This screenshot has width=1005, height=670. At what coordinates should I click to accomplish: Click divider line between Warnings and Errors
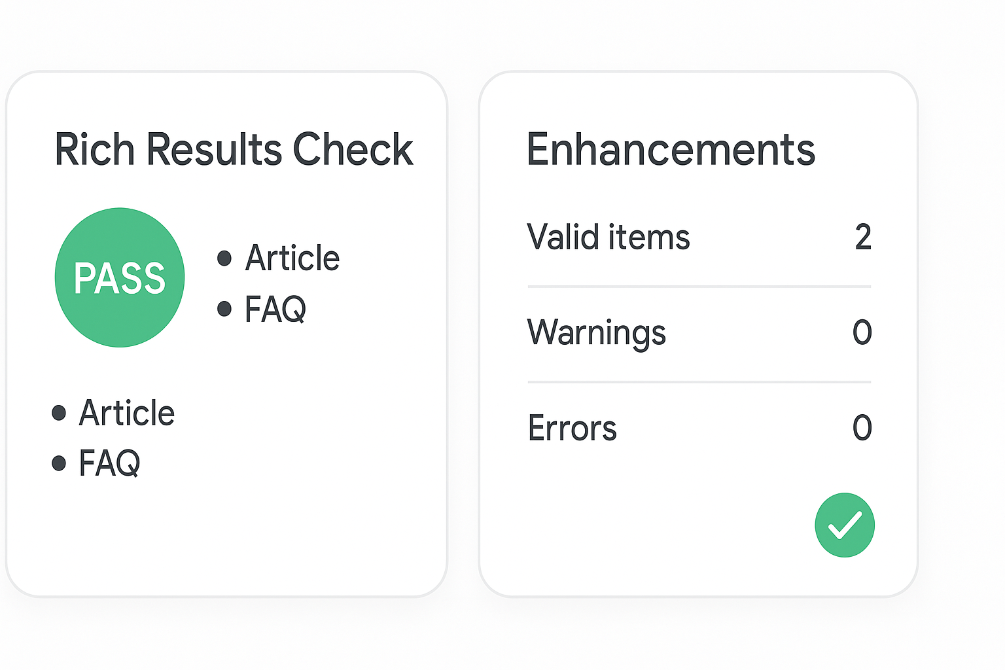699,382
